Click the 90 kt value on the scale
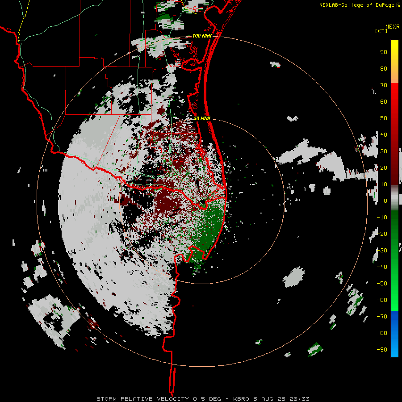This screenshot has width=402, height=402. click(x=384, y=52)
